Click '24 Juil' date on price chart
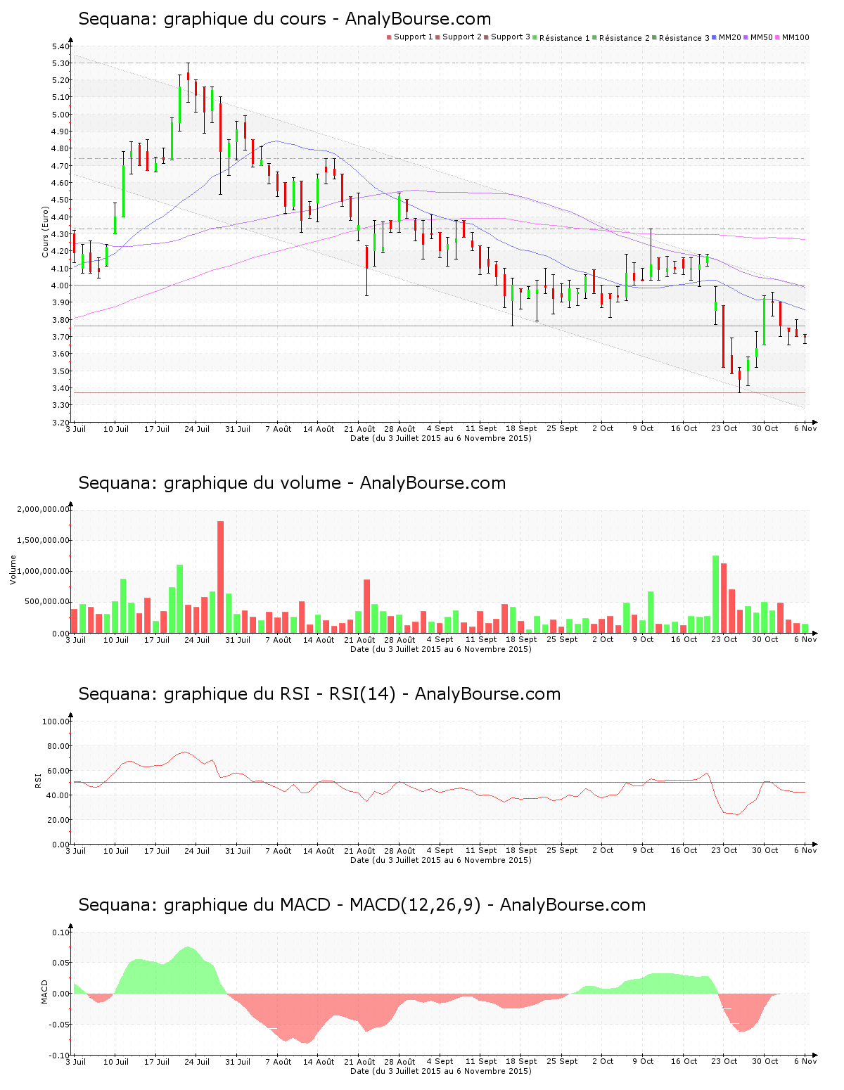 197,429
